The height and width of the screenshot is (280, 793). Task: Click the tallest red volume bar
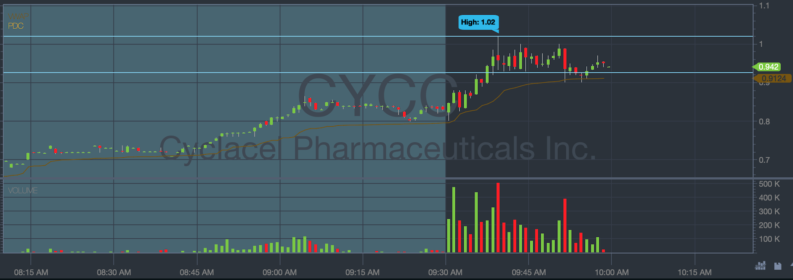[x=498, y=218]
